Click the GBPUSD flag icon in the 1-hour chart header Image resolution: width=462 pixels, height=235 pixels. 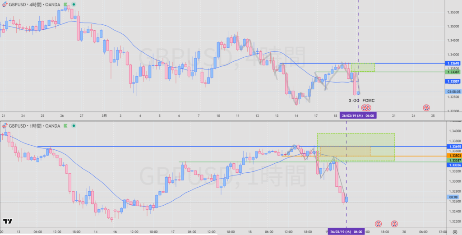(x=5, y=126)
